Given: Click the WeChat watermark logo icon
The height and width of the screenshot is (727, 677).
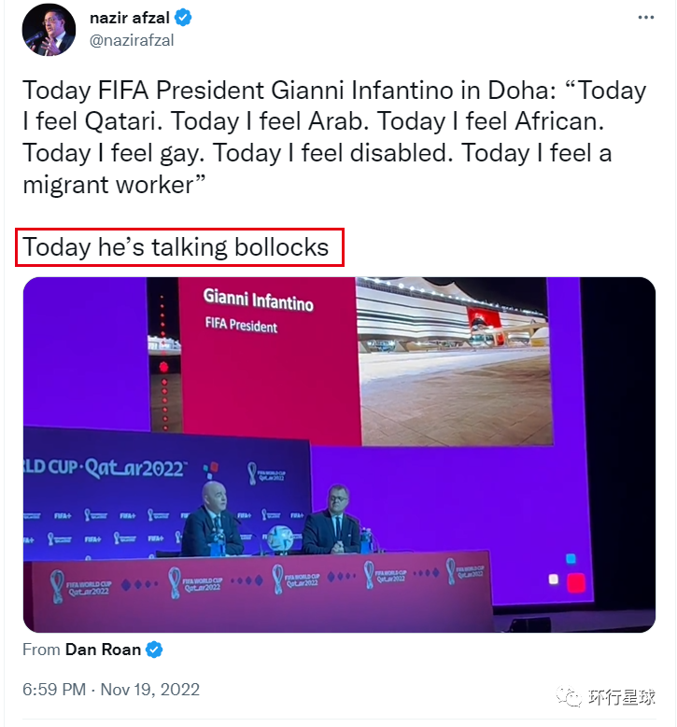Looking at the screenshot, I should point(569,696).
